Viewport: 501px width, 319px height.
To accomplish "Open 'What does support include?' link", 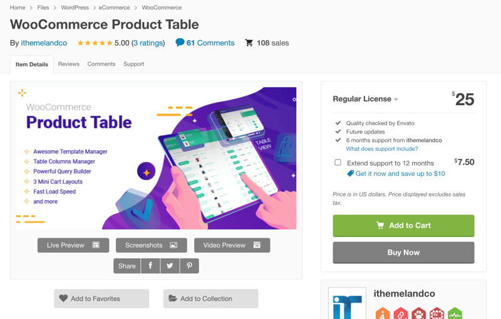I will click(382, 149).
